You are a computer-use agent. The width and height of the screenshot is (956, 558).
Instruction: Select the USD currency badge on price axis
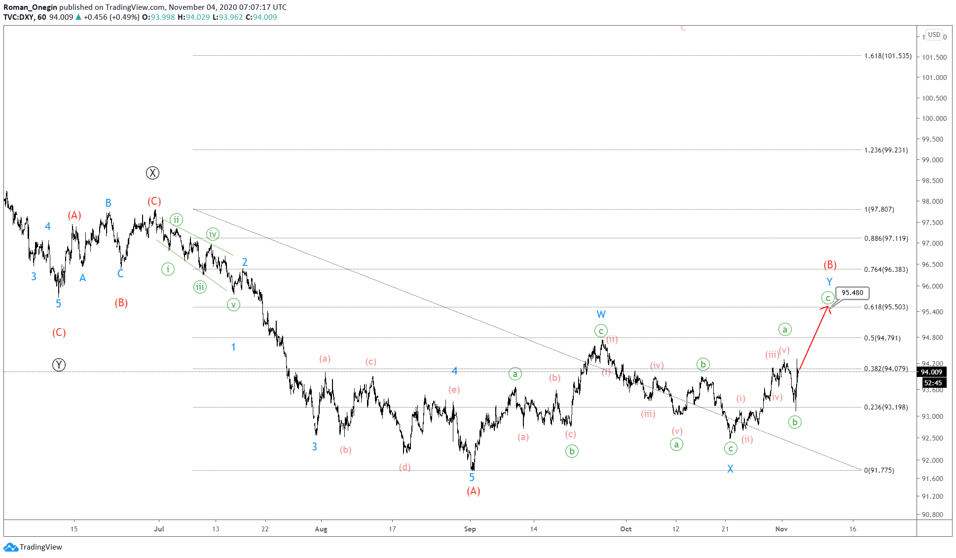(935, 35)
